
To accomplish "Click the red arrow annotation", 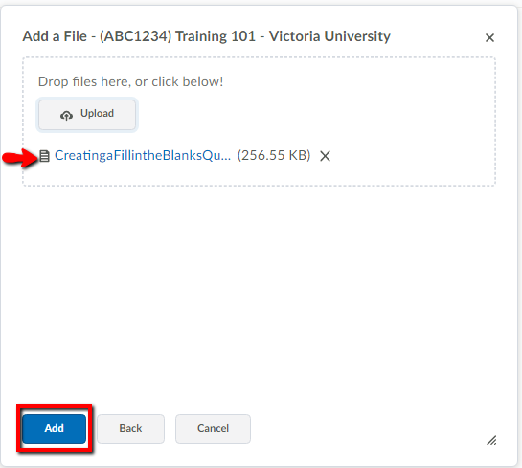I will tap(20, 158).
